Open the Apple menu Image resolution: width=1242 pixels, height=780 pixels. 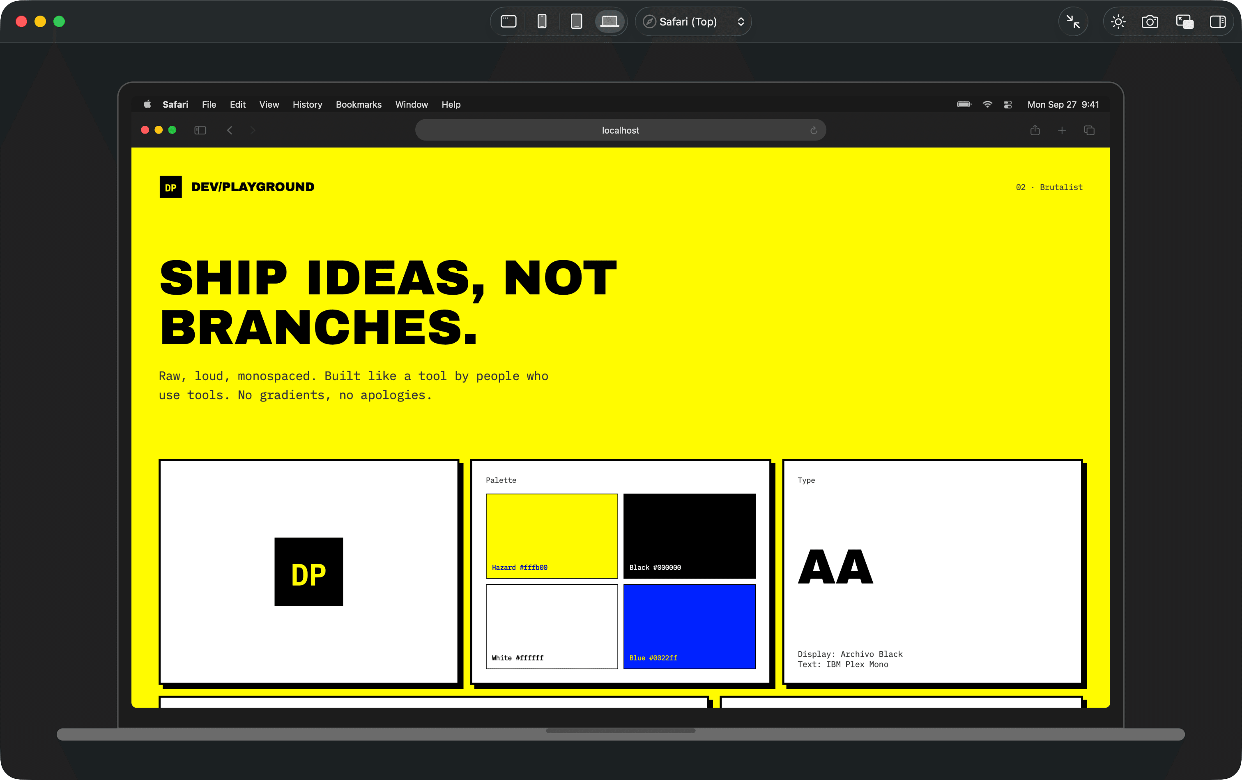tap(147, 104)
